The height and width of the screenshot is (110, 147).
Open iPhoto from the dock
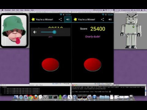tap(89, 97)
